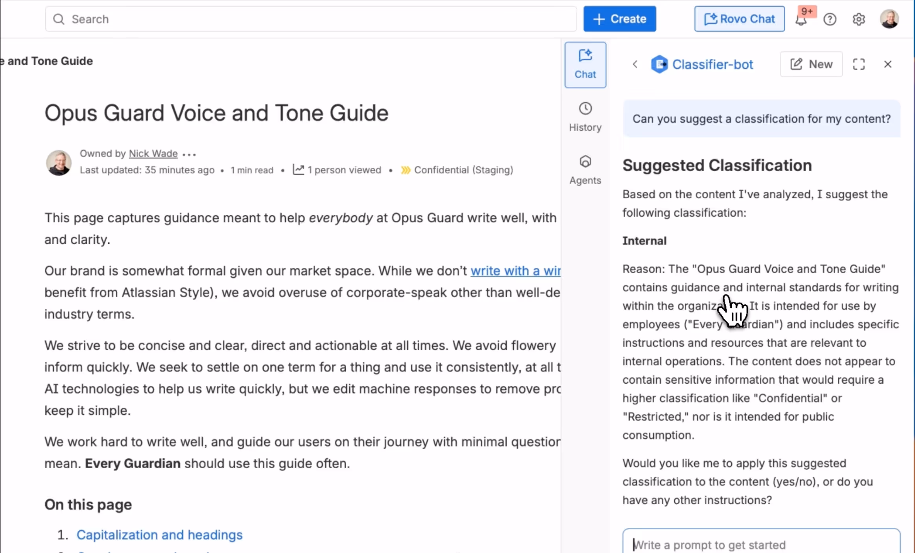Click the Classifier-bot agent icon
Viewport: 915px width, 553px height.
[x=659, y=64]
